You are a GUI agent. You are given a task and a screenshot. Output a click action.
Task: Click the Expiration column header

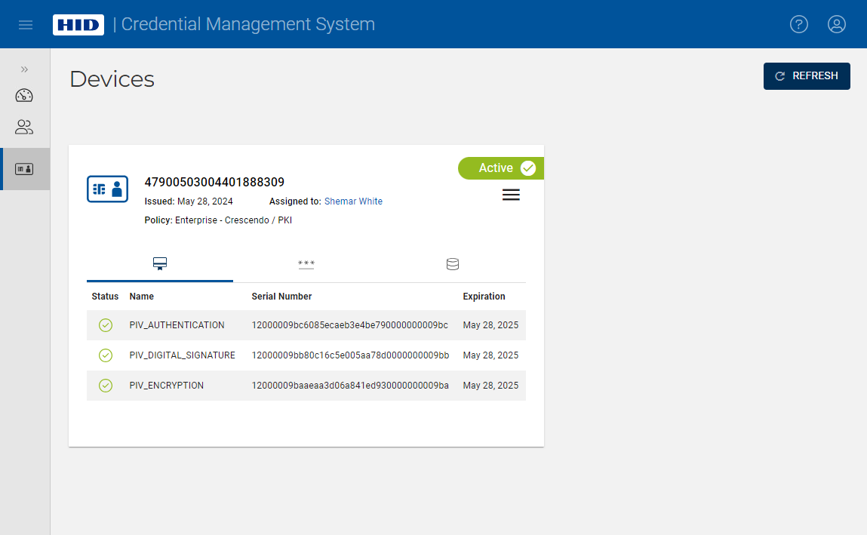coord(484,297)
